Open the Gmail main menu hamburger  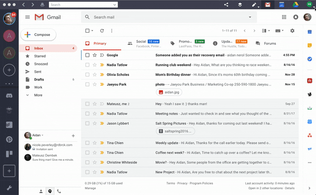pos(27,17)
